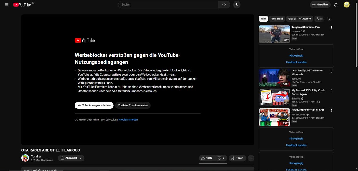This screenshot has height=171, width=358.
Task: Open options for My Discord STOLE video
Action: click(331, 91)
